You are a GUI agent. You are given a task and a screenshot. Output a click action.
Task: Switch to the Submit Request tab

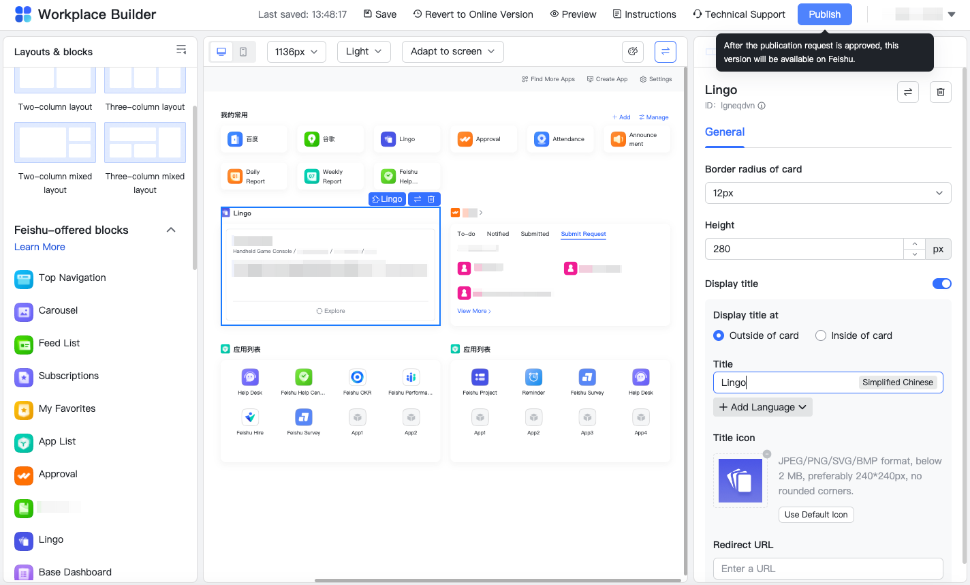[583, 234]
